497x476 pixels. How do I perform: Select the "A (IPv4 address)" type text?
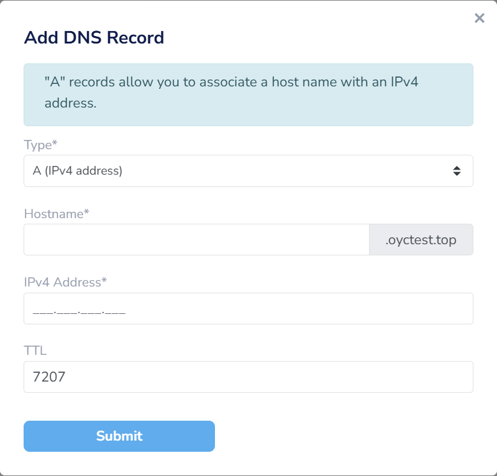coord(78,171)
